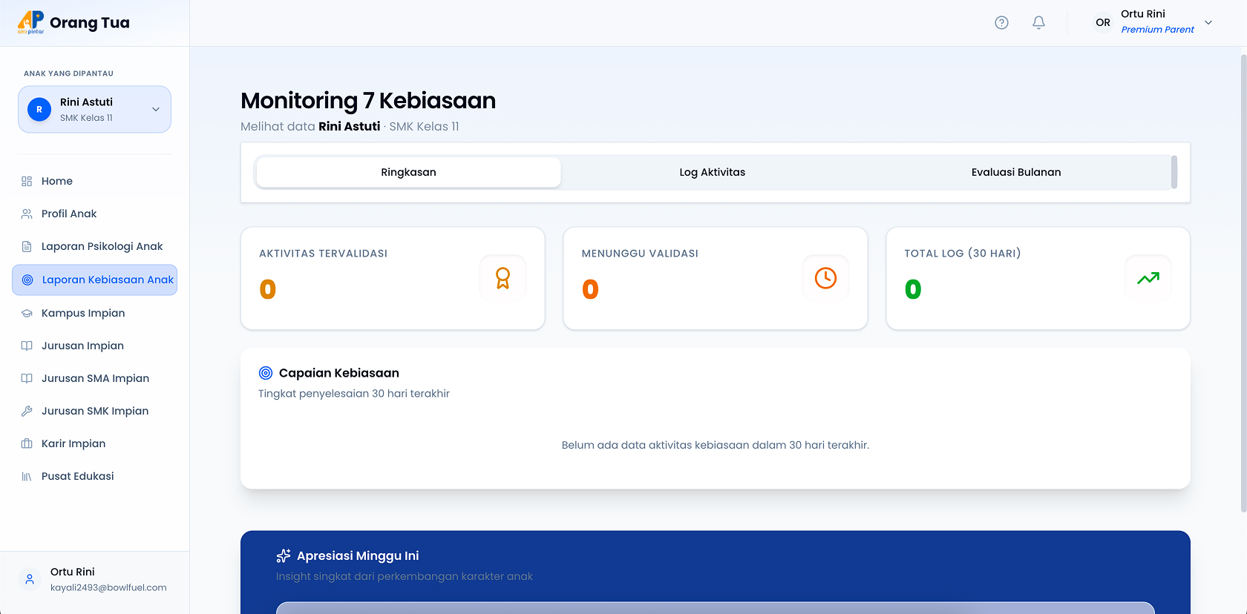Go to Home in the sidebar

pos(95,182)
